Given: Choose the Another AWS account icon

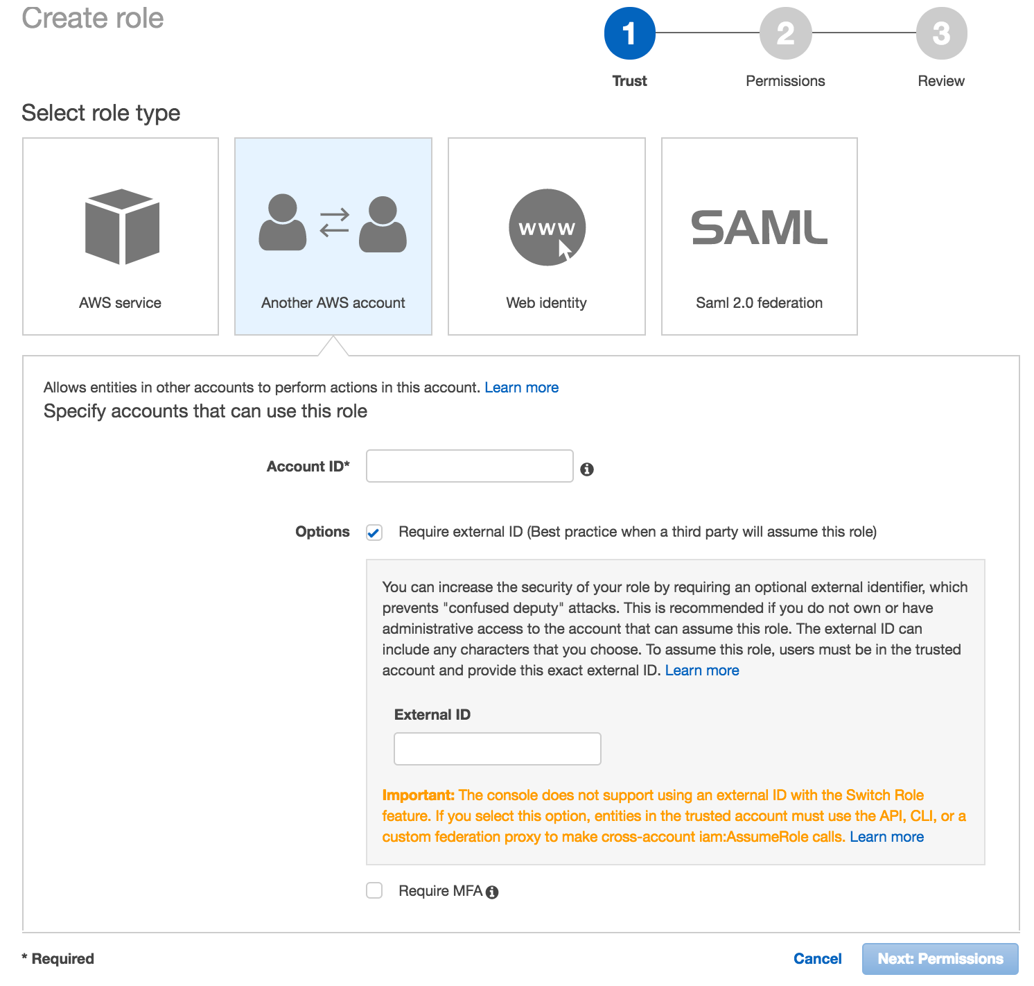Looking at the screenshot, I should point(333,224).
